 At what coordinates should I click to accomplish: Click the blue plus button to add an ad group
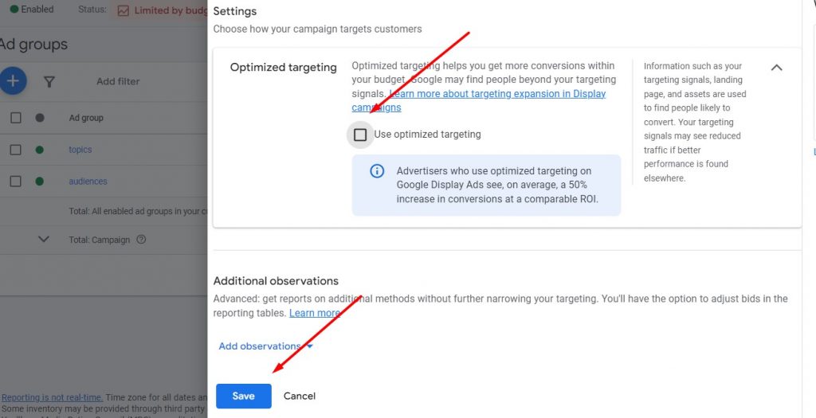pyautogui.click(x=14, y=80)
